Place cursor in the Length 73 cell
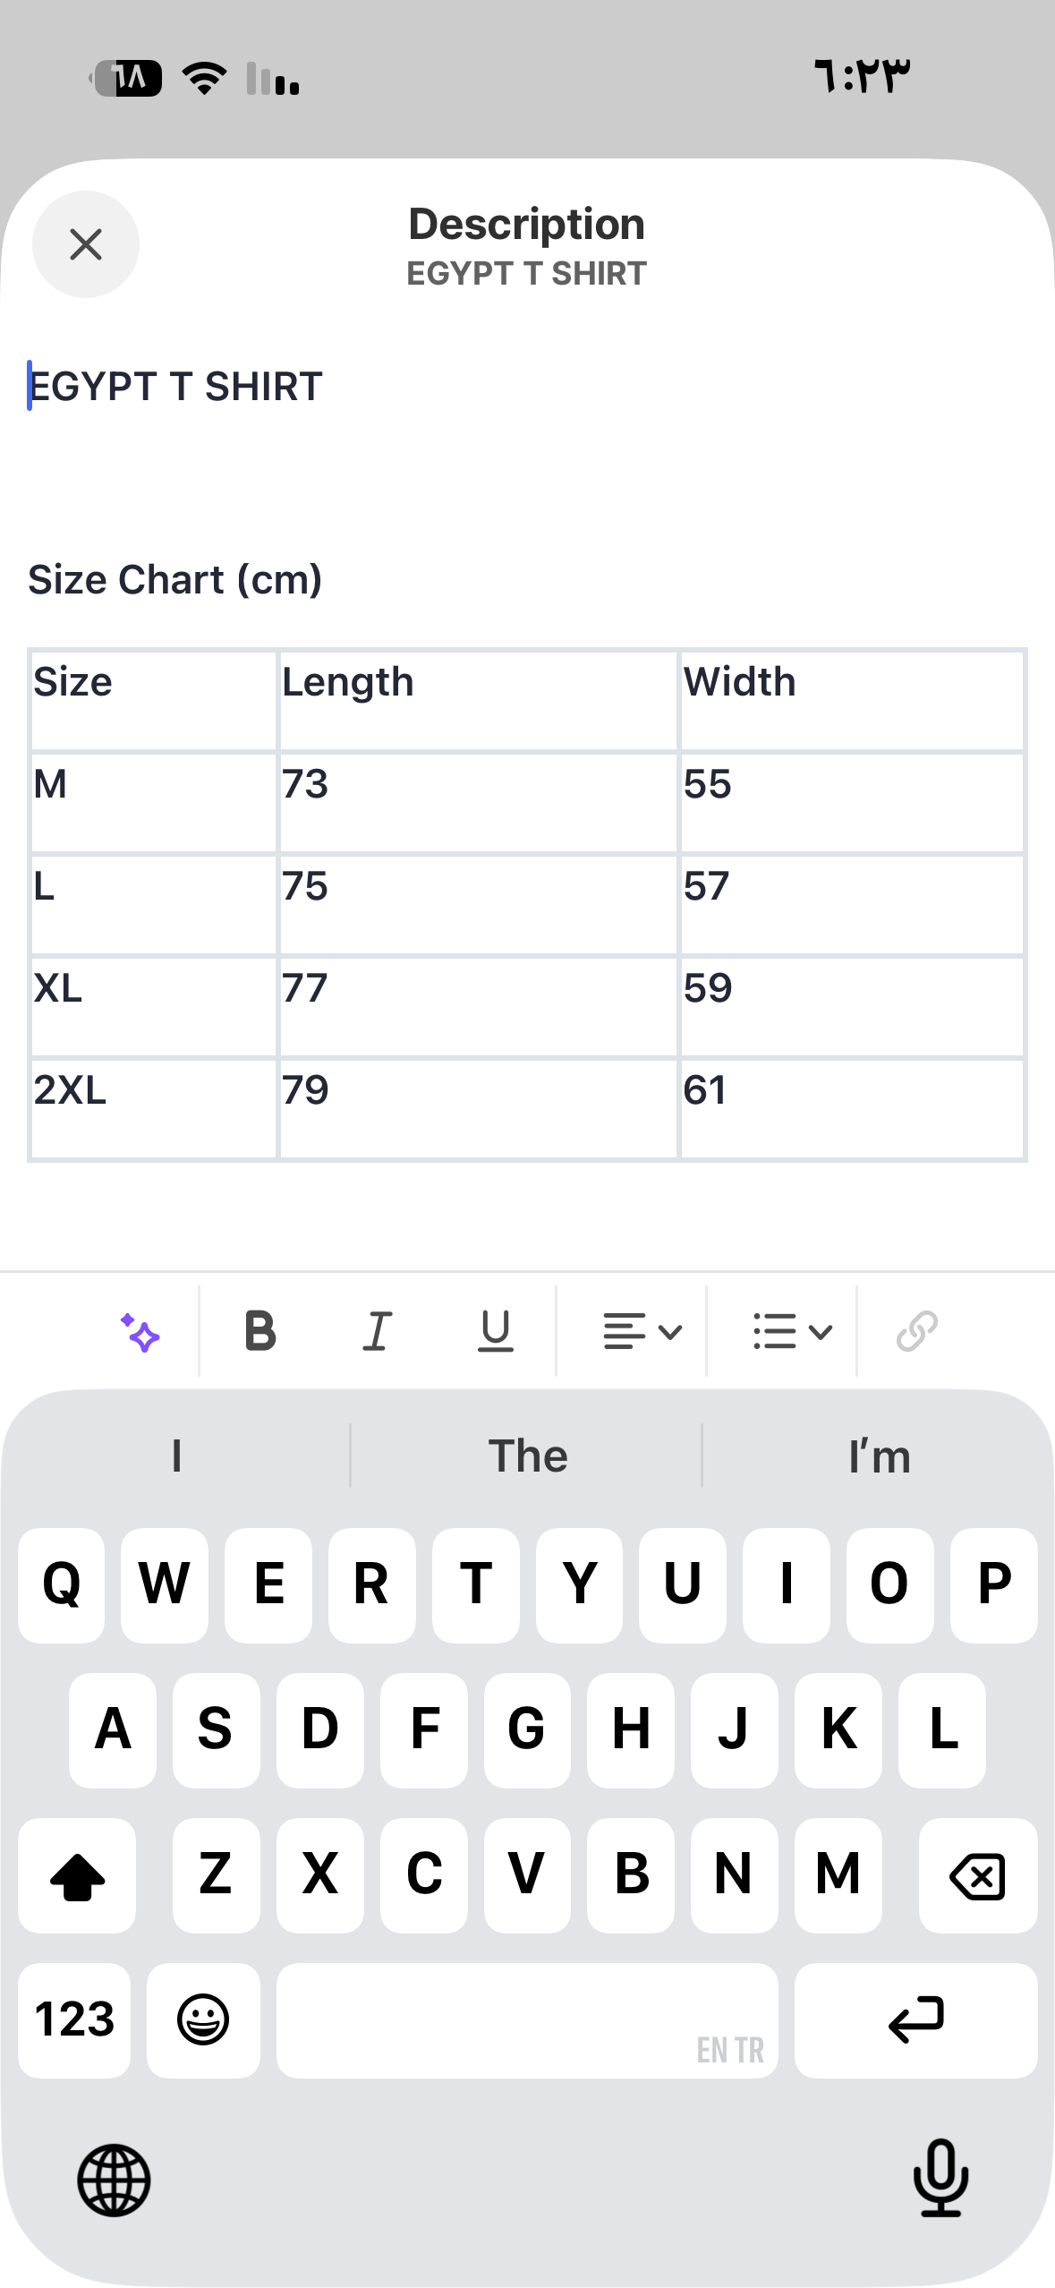The height and width of the screenshot is (2288, 1055). [x=478, y=802]
